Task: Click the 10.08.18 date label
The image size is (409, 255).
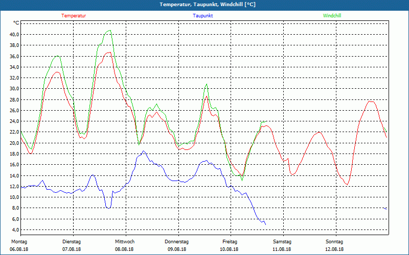Action: tap(229, 249)
